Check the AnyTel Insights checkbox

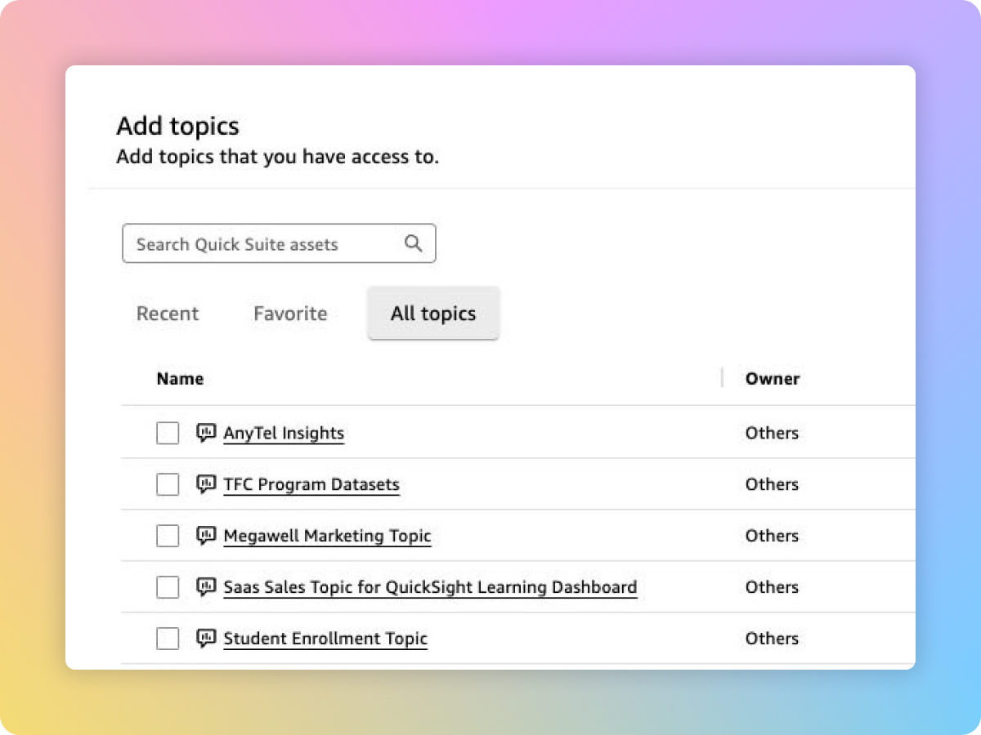[168, 434]
